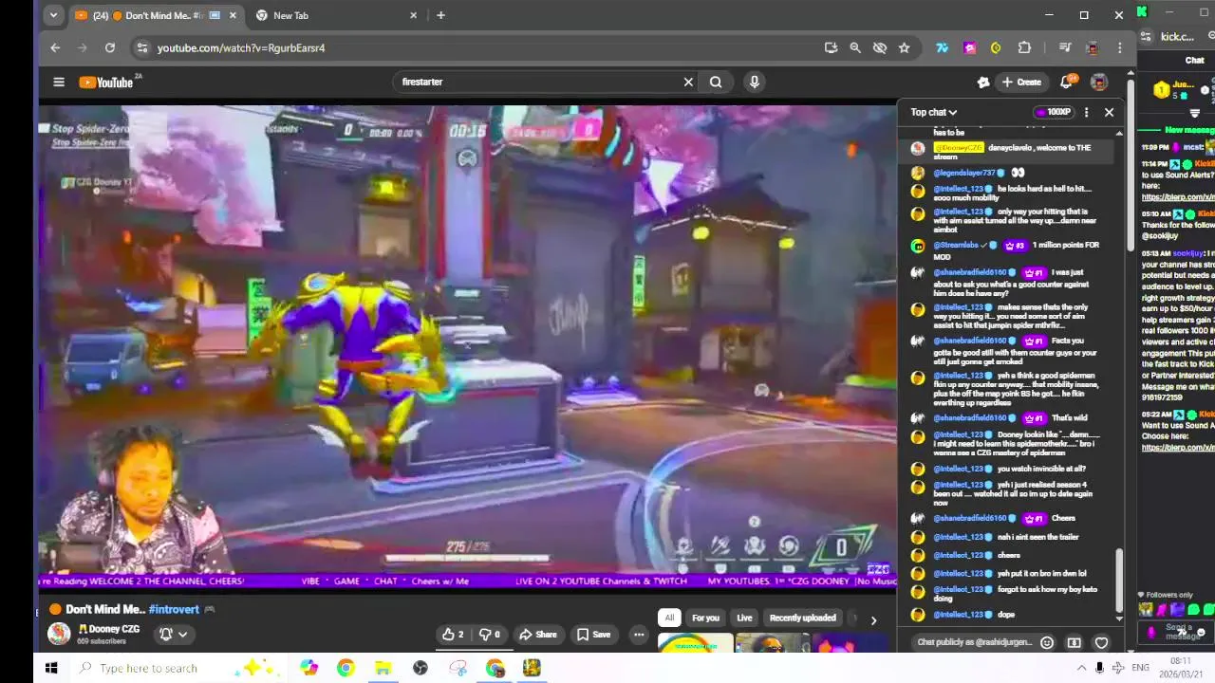Submit search with the magnifier button
Screen dimensions: 1215x683
pos(716,82)
